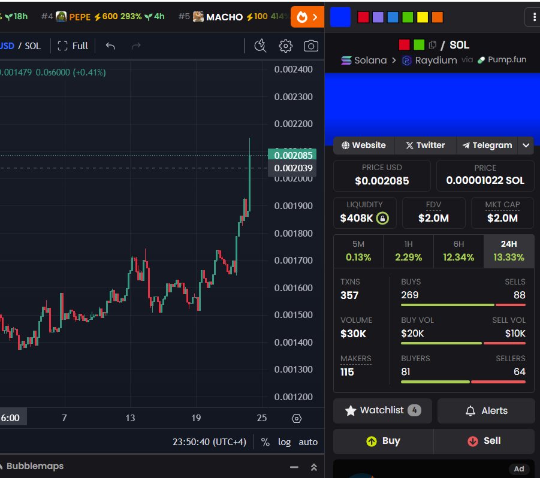The image size is (540, 478).
Task: Click the liquidity lock icon
Action: coord(382,218)
